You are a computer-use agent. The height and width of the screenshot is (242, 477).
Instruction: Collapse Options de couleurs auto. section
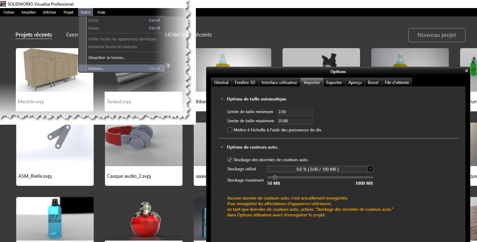(x=222, y=147)
